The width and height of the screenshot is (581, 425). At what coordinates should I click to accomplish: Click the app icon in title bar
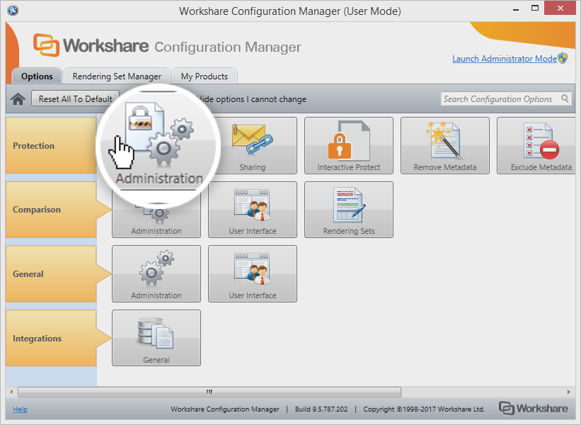pos(13,10)
